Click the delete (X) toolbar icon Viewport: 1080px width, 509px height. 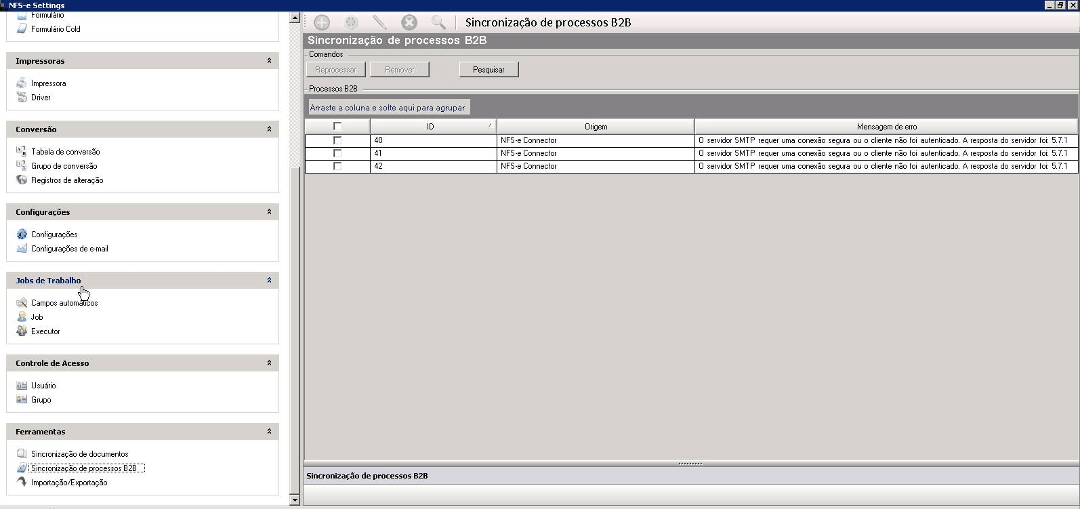409,22
